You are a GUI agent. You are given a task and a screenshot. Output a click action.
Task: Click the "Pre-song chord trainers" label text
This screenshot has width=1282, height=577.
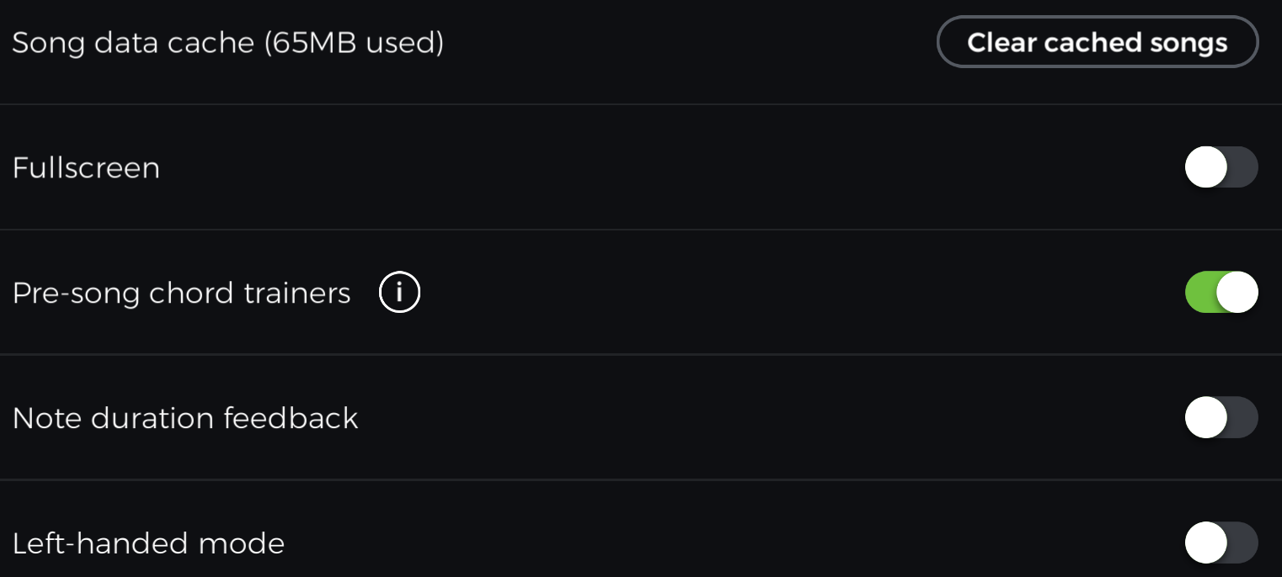point(181,294)
